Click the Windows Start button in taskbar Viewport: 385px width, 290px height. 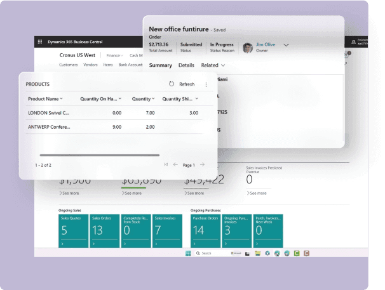(188, 253)
